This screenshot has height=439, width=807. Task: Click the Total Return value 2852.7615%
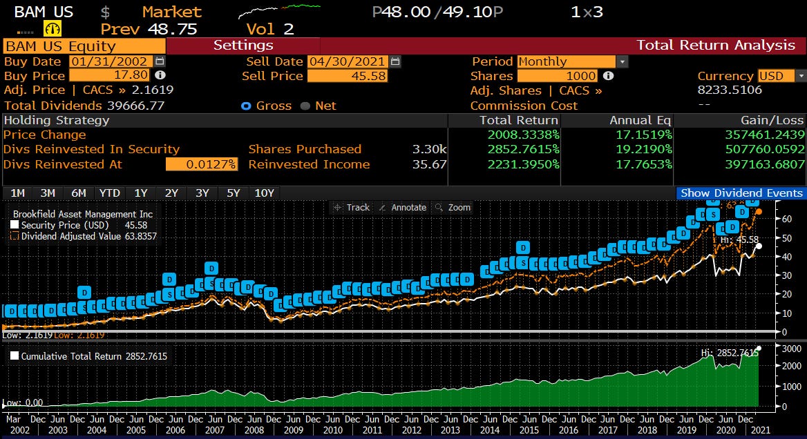(524, 149)
